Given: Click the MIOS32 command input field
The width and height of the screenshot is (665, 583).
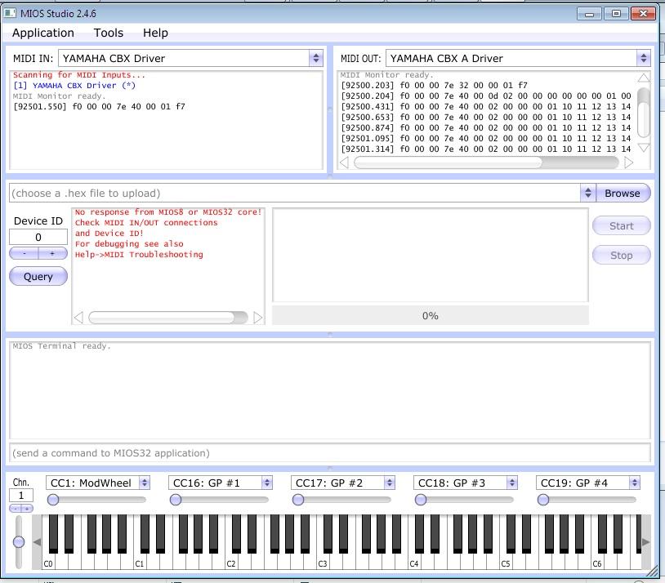Looking at the screenshot, I should [329, 453].
